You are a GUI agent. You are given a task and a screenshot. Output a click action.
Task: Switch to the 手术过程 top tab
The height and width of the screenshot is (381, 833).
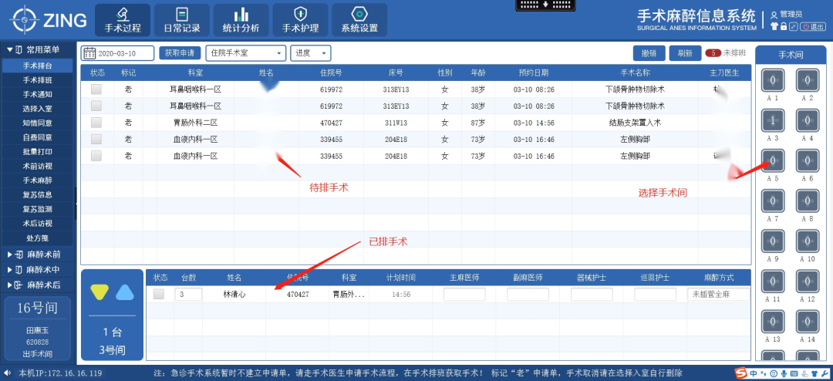[123, 20]
